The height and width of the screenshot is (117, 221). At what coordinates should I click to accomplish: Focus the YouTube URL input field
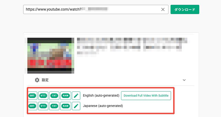coord(96,9)
